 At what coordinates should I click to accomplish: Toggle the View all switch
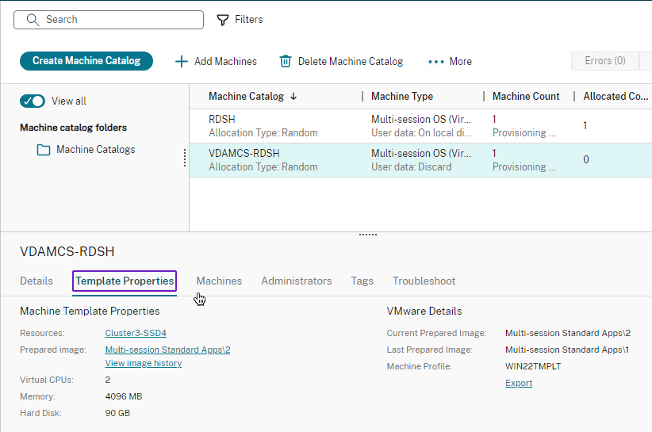pyautogui.click(x=33, y=101)
